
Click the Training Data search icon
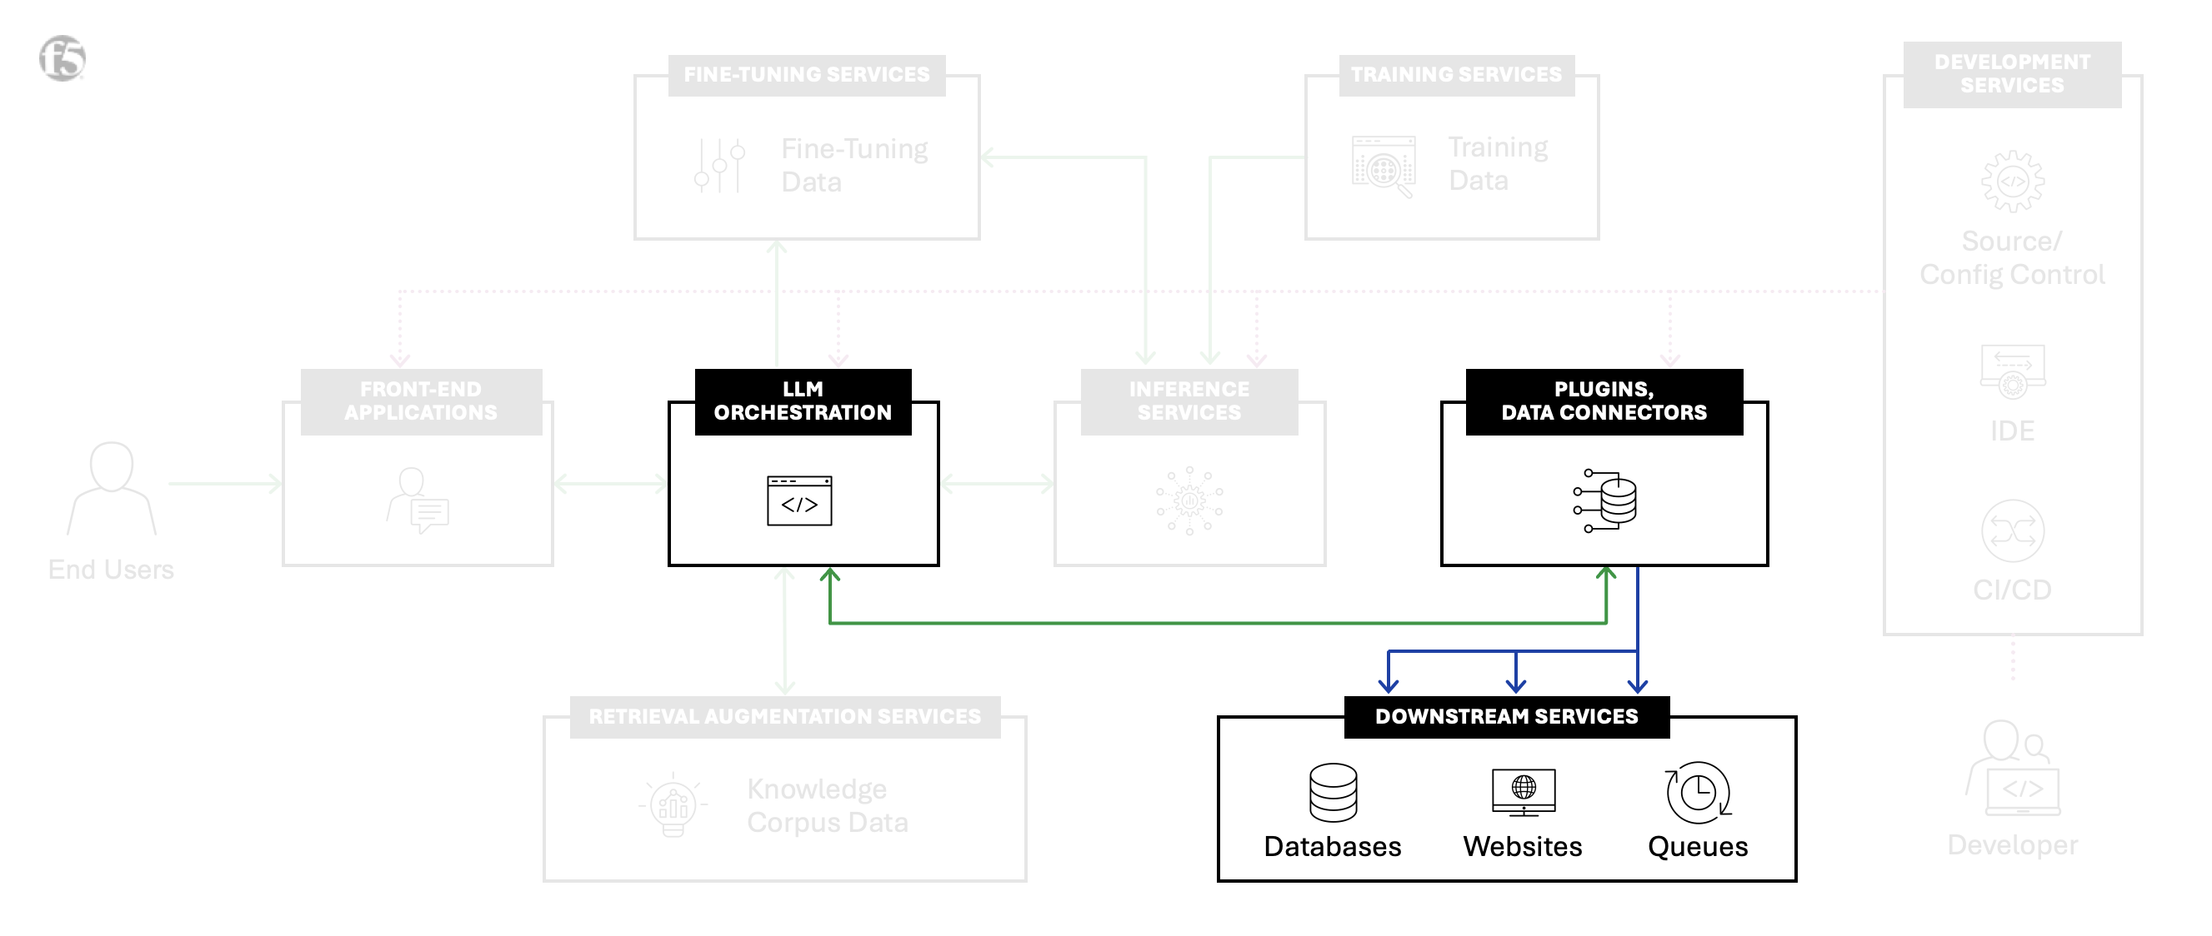tap(1383, 165)
